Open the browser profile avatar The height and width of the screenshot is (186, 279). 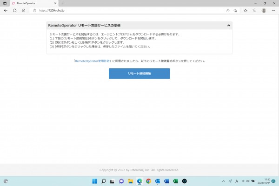[x=264, y=11]
